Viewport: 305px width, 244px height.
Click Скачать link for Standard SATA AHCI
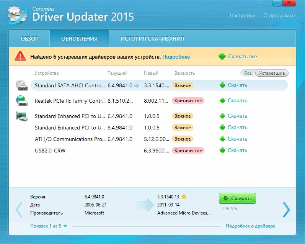[237, 85]
